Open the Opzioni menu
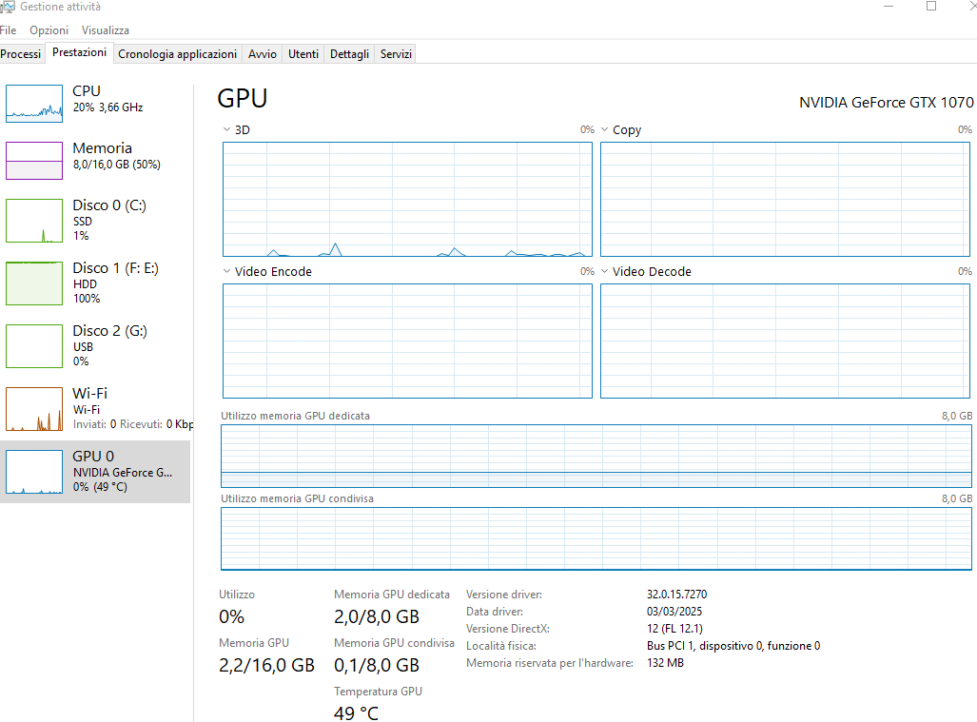This screenshot has height=722, width=977. click(49, 29)
